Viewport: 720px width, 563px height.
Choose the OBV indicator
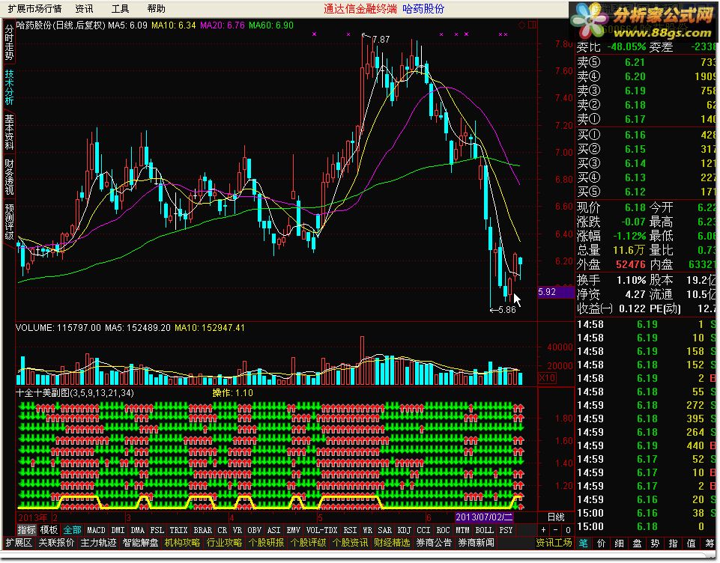(255, 530)
